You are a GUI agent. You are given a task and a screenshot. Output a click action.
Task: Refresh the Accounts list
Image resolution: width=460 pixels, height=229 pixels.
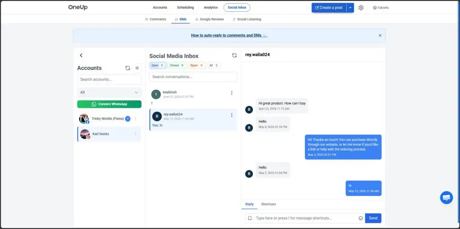[x=128, y=68]
